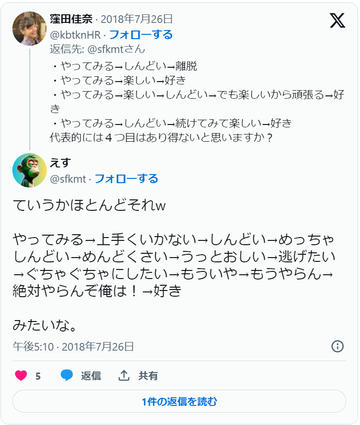Click the main tweet text ていうかほとんどそれw
This screenshot has height=425, width=360.
pyautogui.click(x=89, y=205)
